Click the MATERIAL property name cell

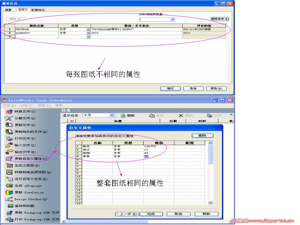[x=37, y=29]
